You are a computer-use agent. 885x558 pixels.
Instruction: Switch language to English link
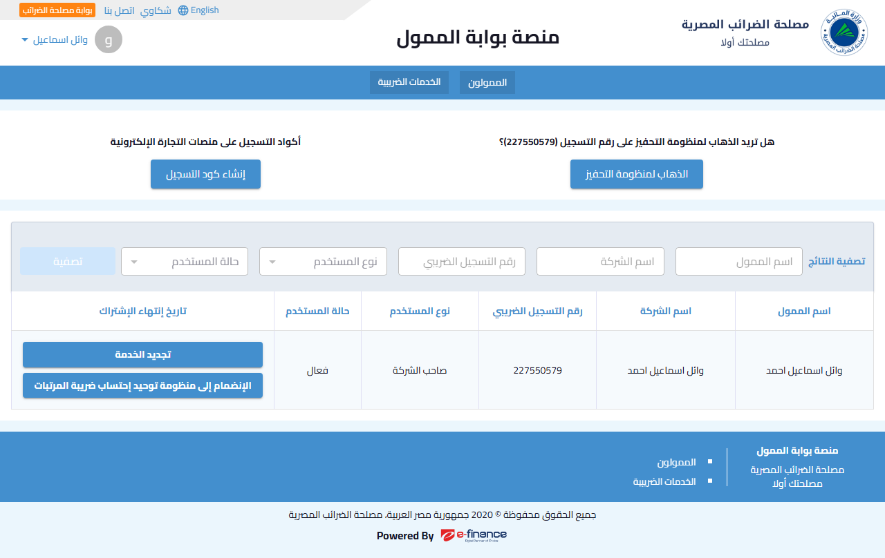[205, 10]
